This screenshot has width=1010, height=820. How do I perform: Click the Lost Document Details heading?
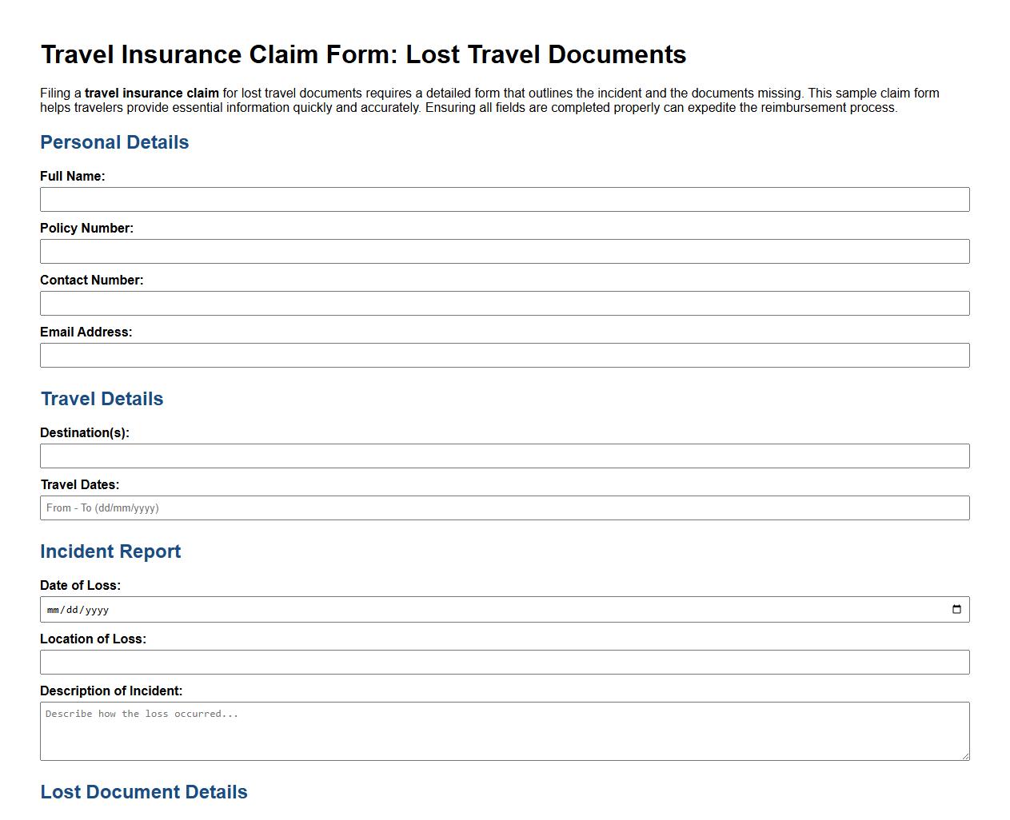[x=143, y=792]
